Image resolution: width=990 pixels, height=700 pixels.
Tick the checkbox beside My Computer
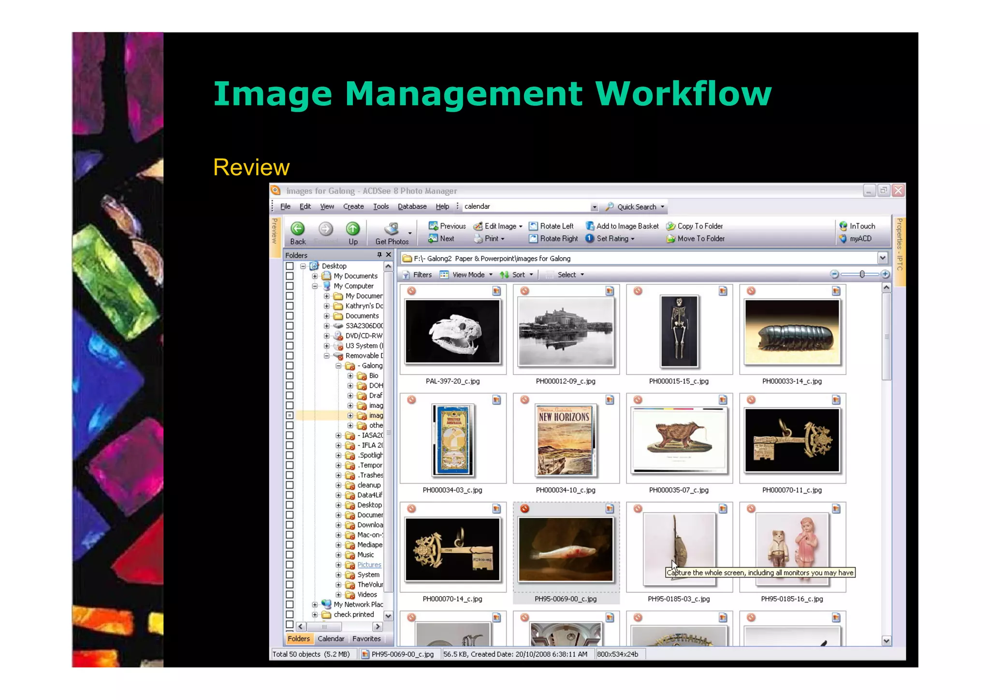[290, 286]
